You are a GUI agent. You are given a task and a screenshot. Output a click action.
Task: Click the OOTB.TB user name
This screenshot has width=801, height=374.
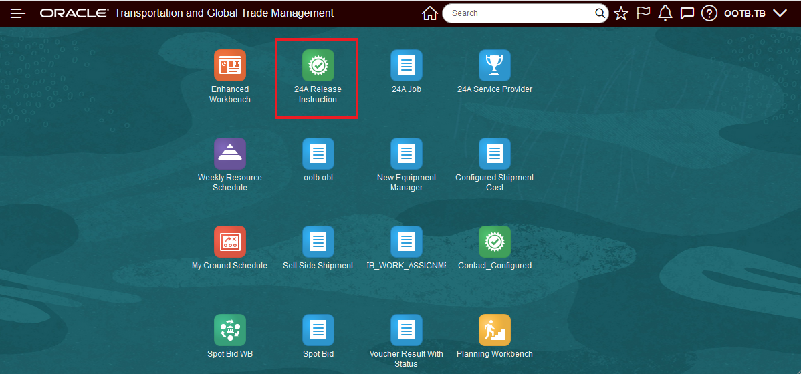click(745, 13)
